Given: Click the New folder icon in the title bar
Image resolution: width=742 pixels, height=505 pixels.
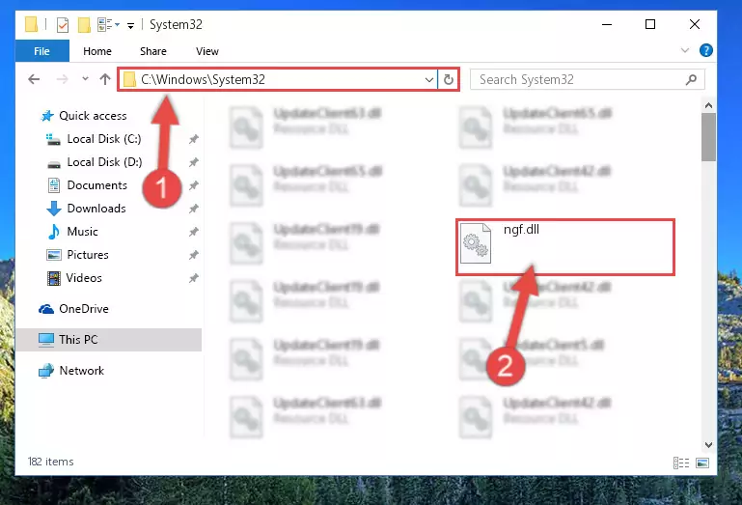Looking at the screenshot, I should (x=84, y=25).
